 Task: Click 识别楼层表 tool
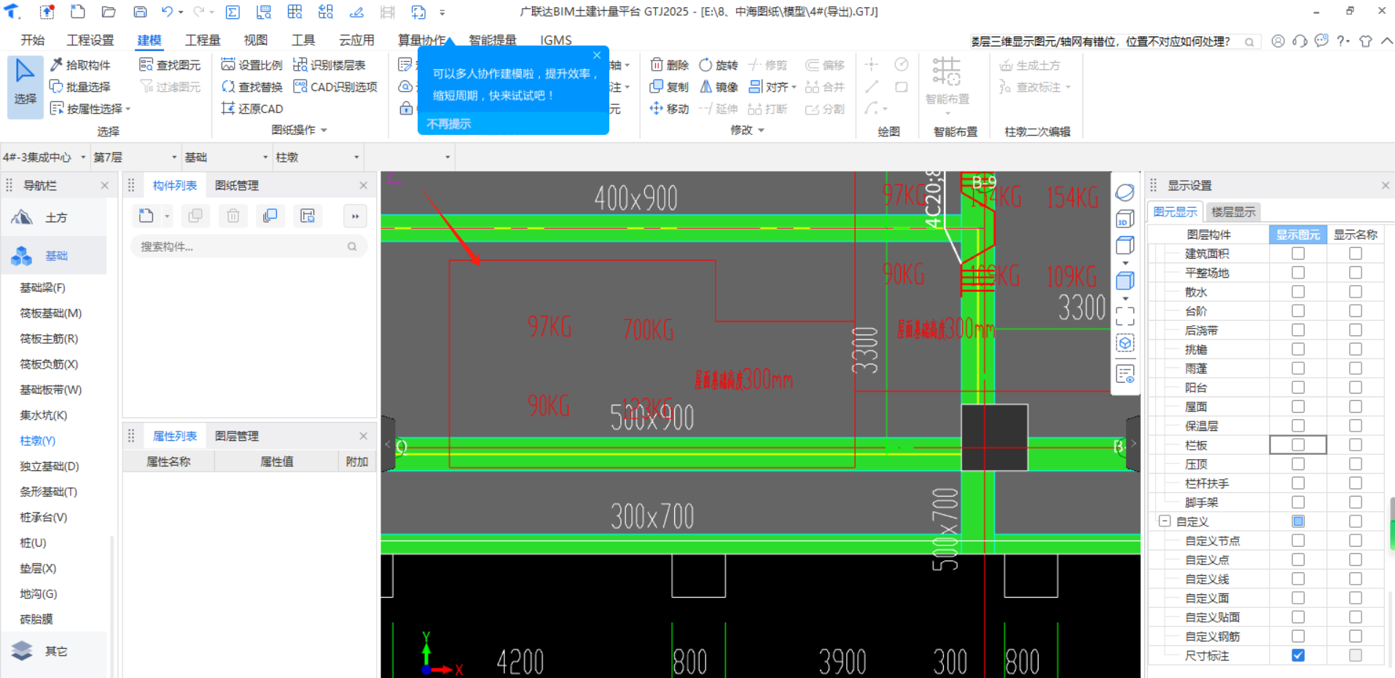click(329, 65)
